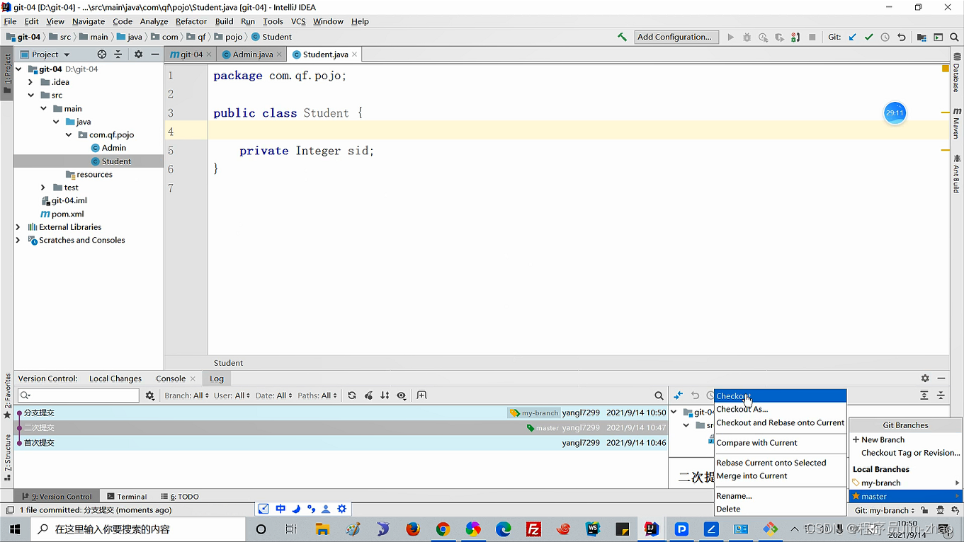Click Cherry-pick icon in Log toolbar

coord(368,396)
